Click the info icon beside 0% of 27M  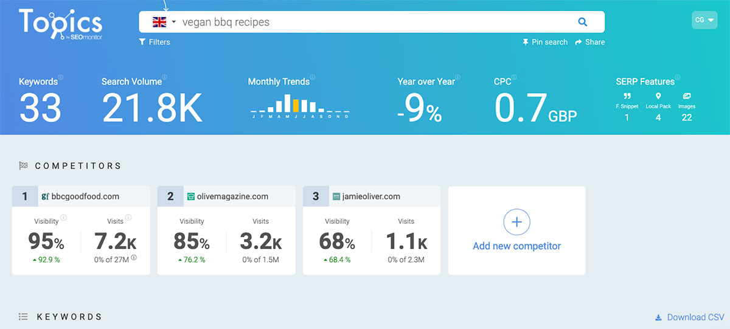(x=134, y=258)
